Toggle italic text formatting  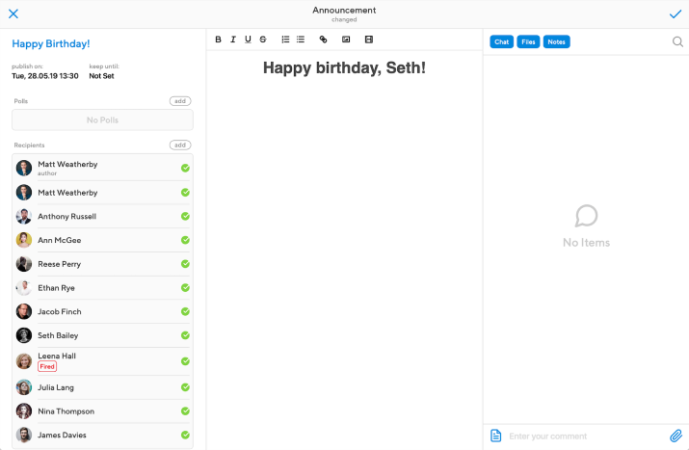(233, 40)
